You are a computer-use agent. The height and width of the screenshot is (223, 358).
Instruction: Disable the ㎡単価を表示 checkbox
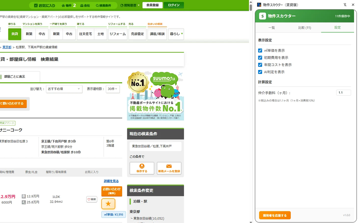pos(260,50)
